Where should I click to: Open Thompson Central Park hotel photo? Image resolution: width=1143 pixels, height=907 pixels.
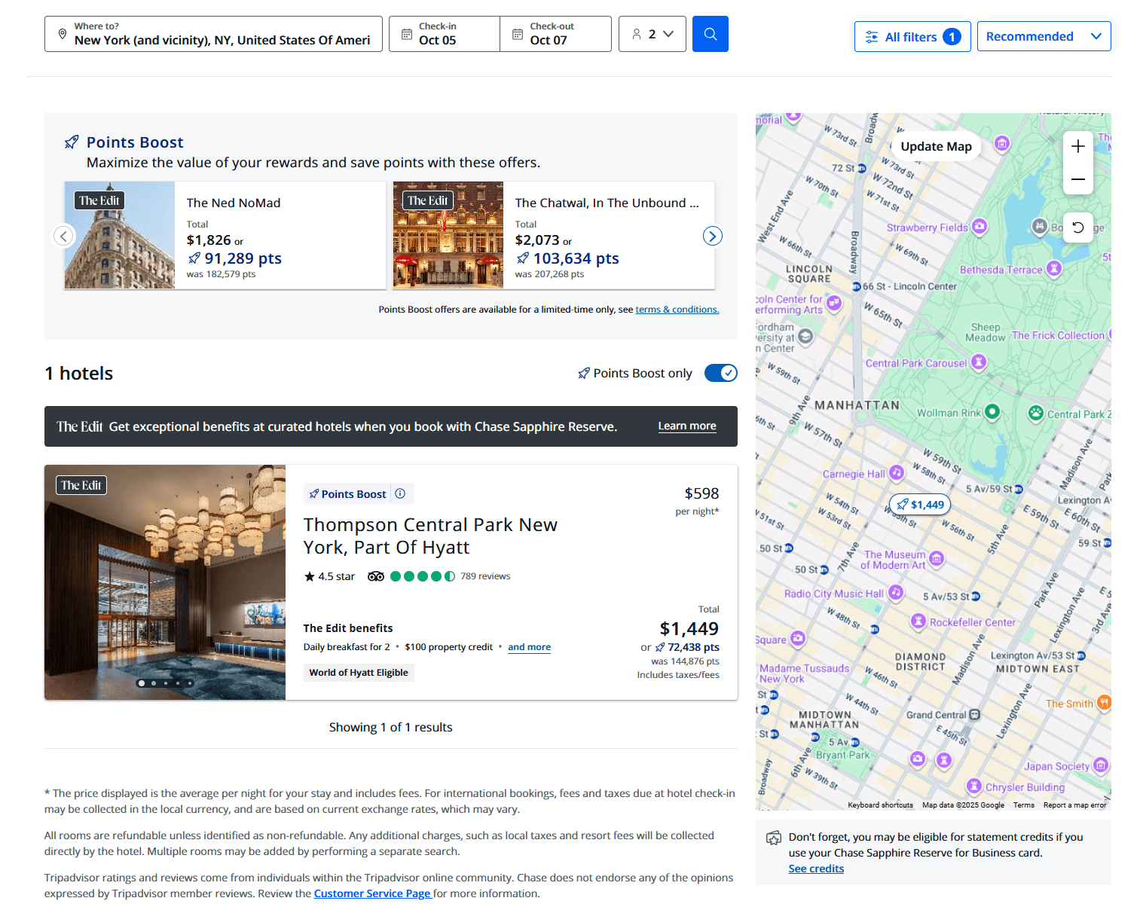click(165, 582)
